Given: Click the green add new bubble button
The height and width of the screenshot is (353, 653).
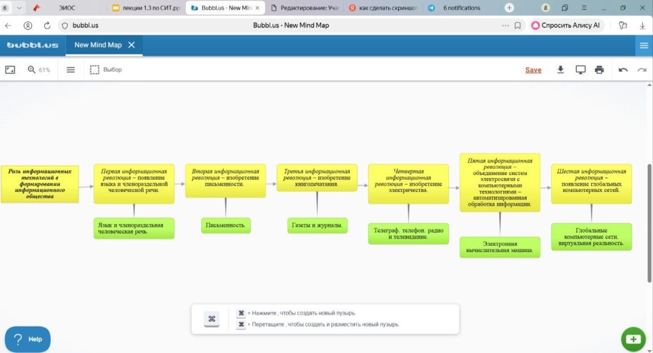Looking at the screenshot, I should 633,339.
